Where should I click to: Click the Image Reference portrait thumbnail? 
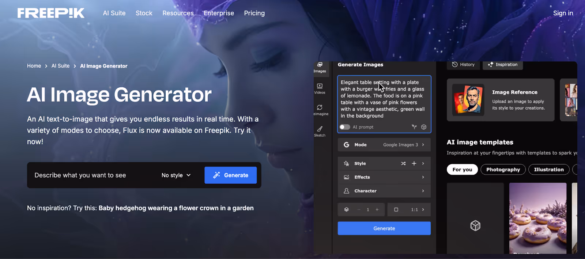click(468, 100)
